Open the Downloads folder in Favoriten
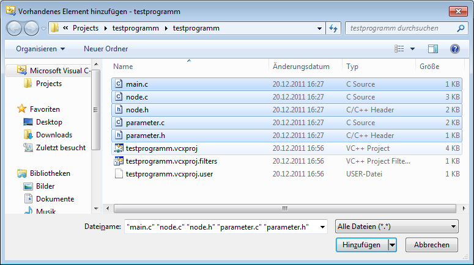Image resolution: width=474 pixels, height=265 pixels. click(54, 135)
